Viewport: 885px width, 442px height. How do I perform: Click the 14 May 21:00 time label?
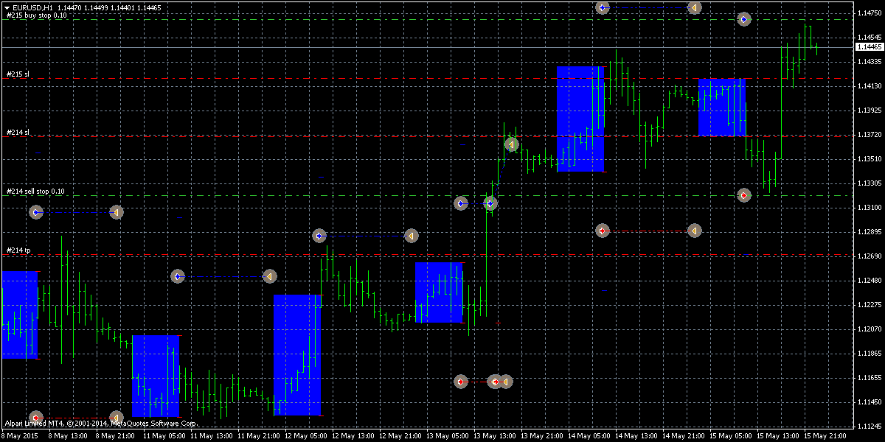tap(683, 435)
